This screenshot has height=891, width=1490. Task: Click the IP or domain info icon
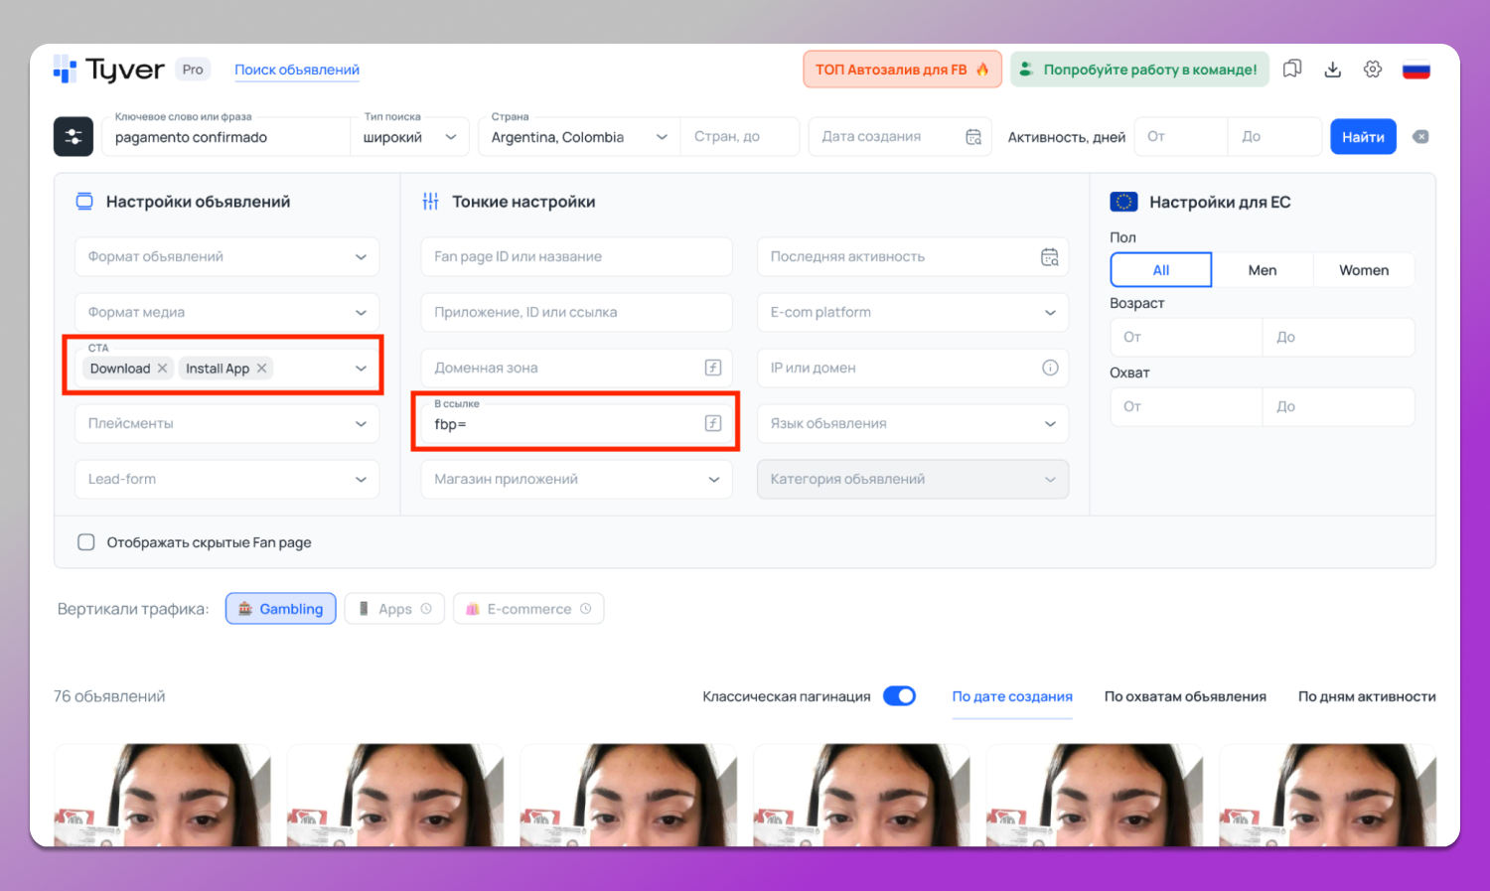tap(1050, 368)
